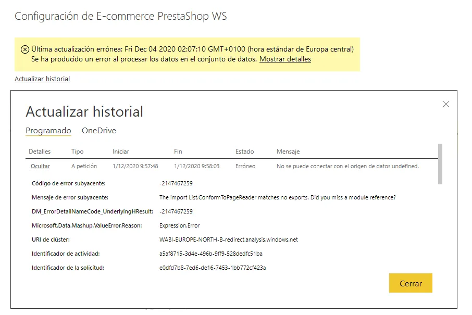The image size is (472, 315).
Task: Click the Ocultar link to hide details
Action: tap(40, 166)
